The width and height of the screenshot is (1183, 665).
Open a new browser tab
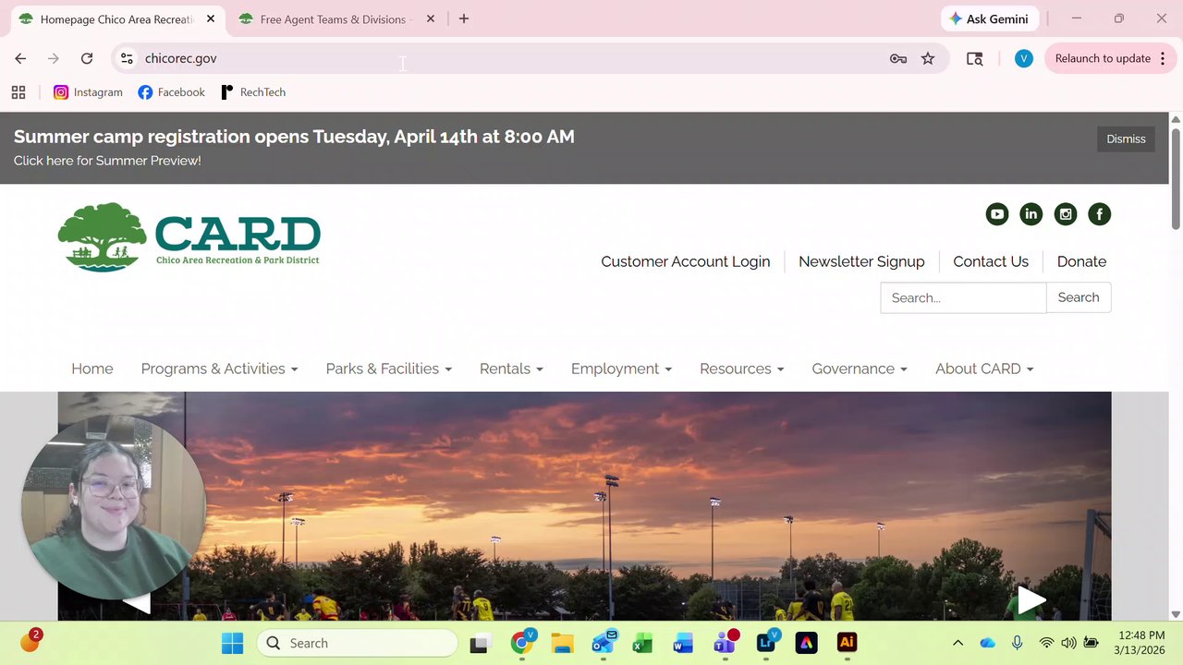pos(464,18)
